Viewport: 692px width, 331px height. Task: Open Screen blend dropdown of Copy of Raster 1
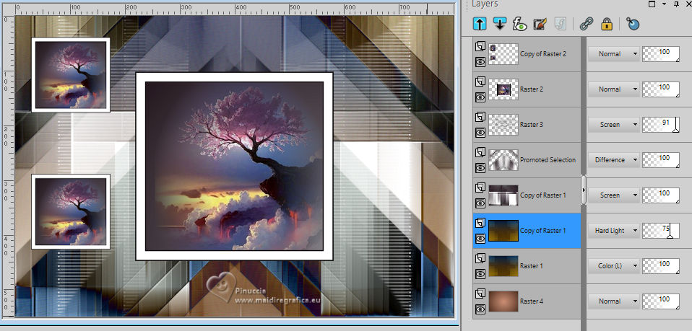[614, 195]
